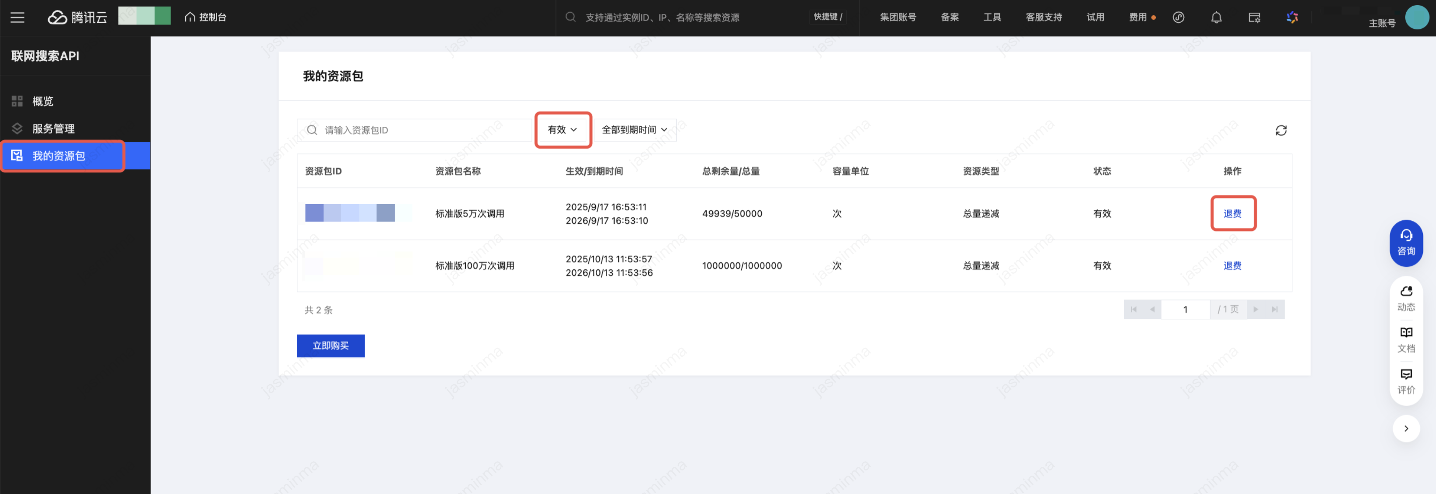The height and width of the screenshot is (494, 1436).
Task: Open the 动态 cloud updates icon
Action: pyautogui.click(x=1405, y=298)
